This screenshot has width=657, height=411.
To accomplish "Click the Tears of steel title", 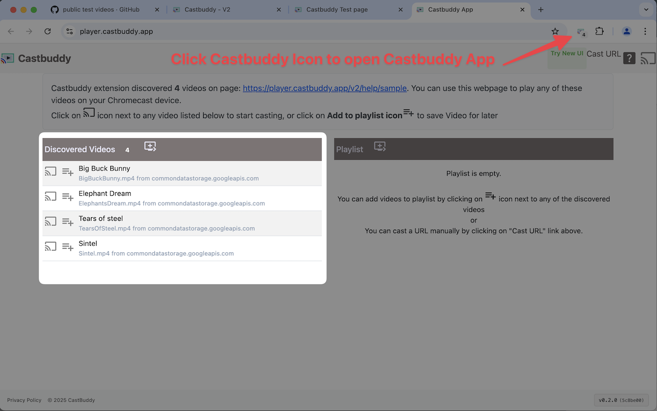I will tap(101, 219).
